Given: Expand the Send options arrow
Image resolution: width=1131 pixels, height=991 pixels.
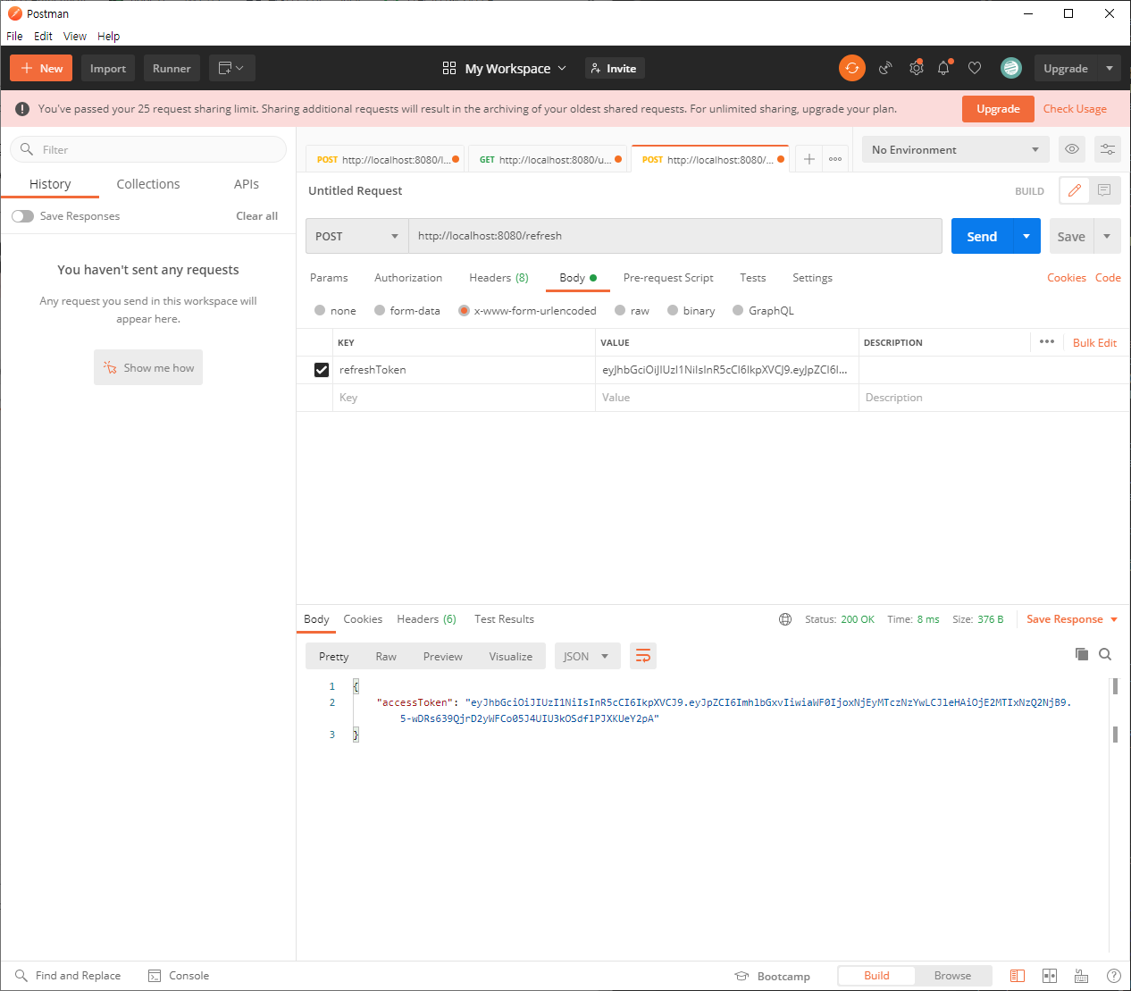Looking at the screenshot, I should 1026,236.
